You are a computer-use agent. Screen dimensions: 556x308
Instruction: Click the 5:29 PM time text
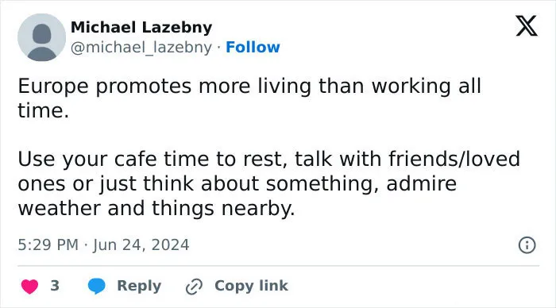[x=48, y=245]
